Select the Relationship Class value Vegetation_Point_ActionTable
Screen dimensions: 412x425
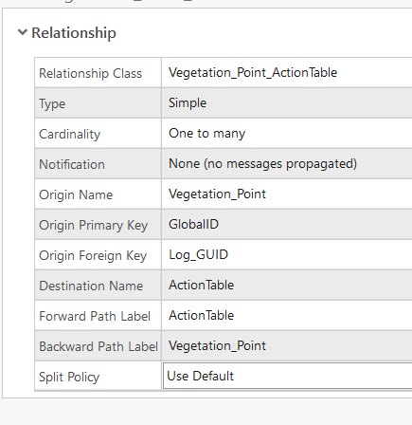click(x=253, y=73)
